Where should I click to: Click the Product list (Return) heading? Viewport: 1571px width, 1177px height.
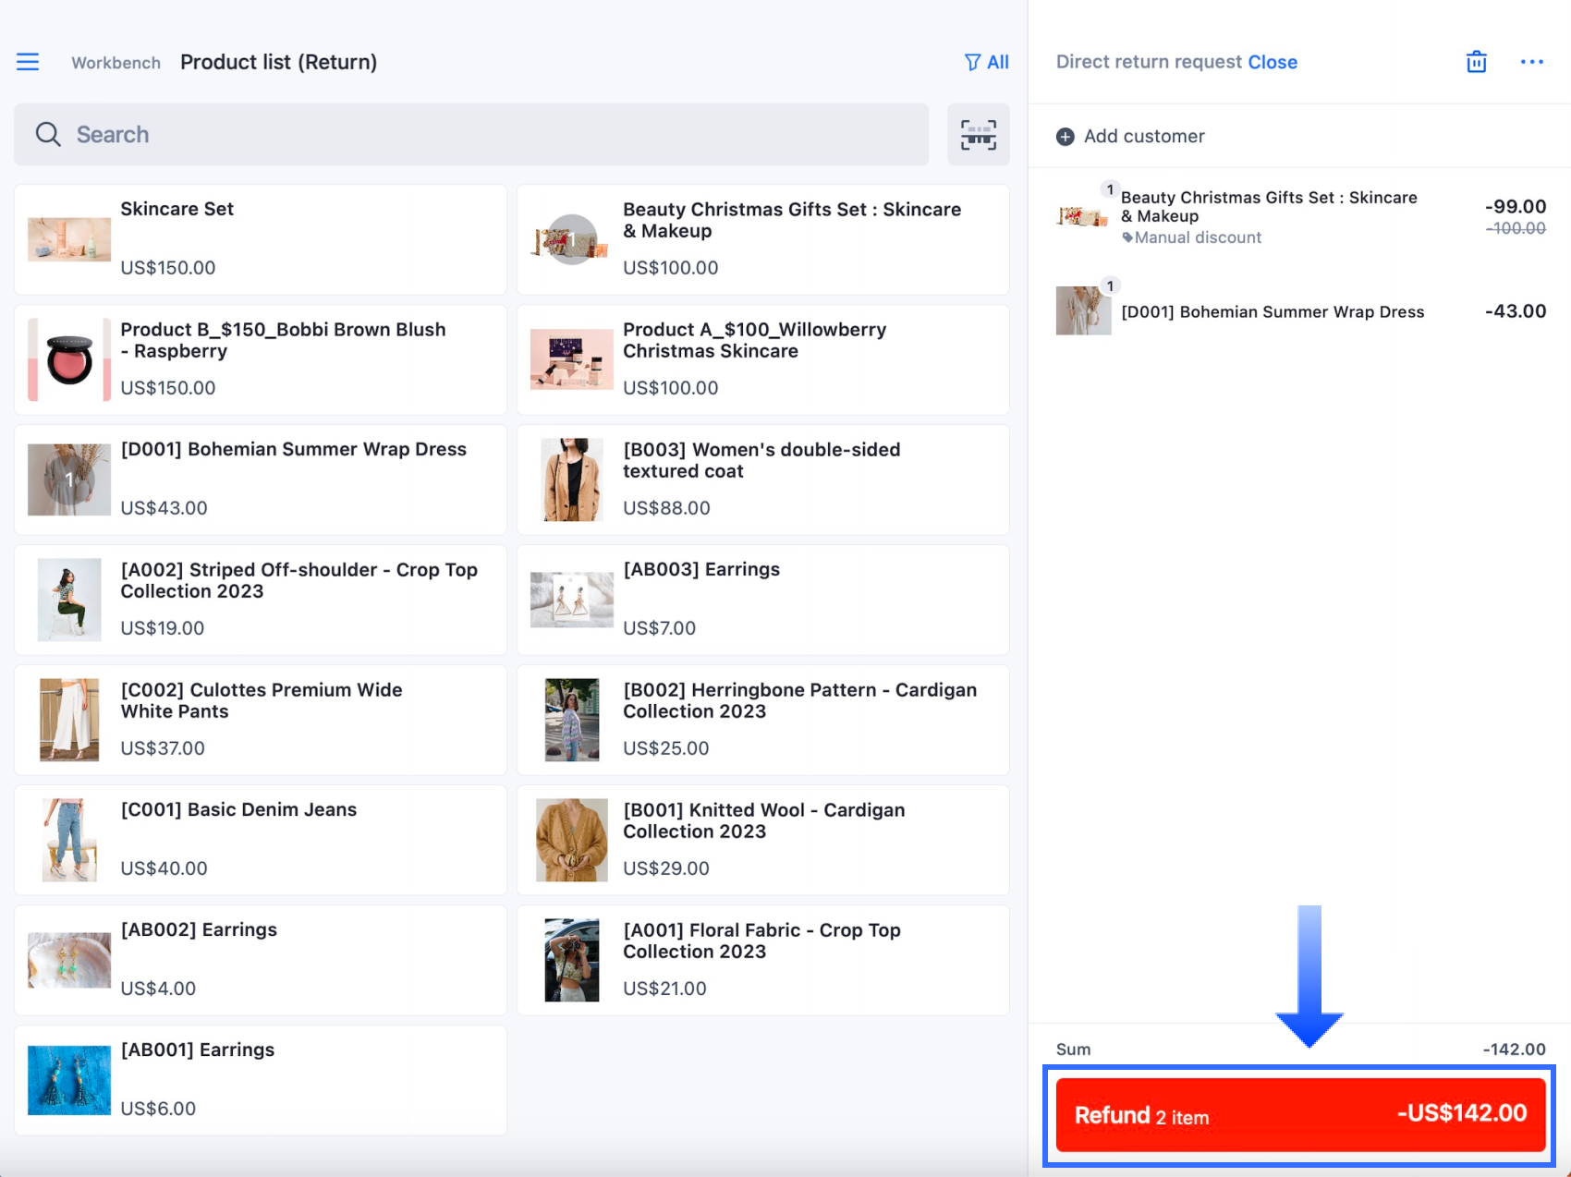pyautogui.click(x=279, y=62)
